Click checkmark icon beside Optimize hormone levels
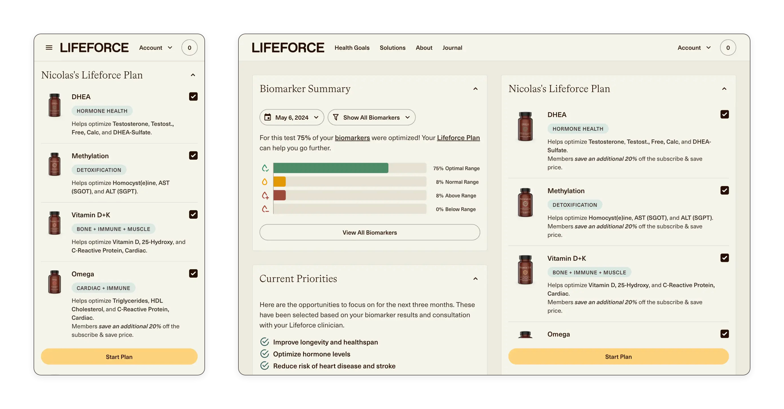This screenshot has height=409, width=784. coord(265,354)
